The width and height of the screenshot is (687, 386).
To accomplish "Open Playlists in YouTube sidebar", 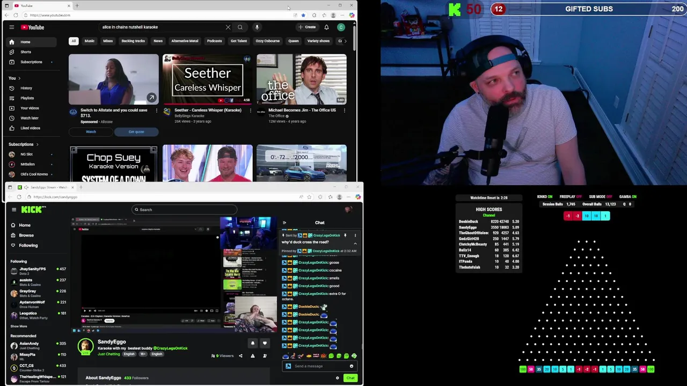I will tap(27, 98).
